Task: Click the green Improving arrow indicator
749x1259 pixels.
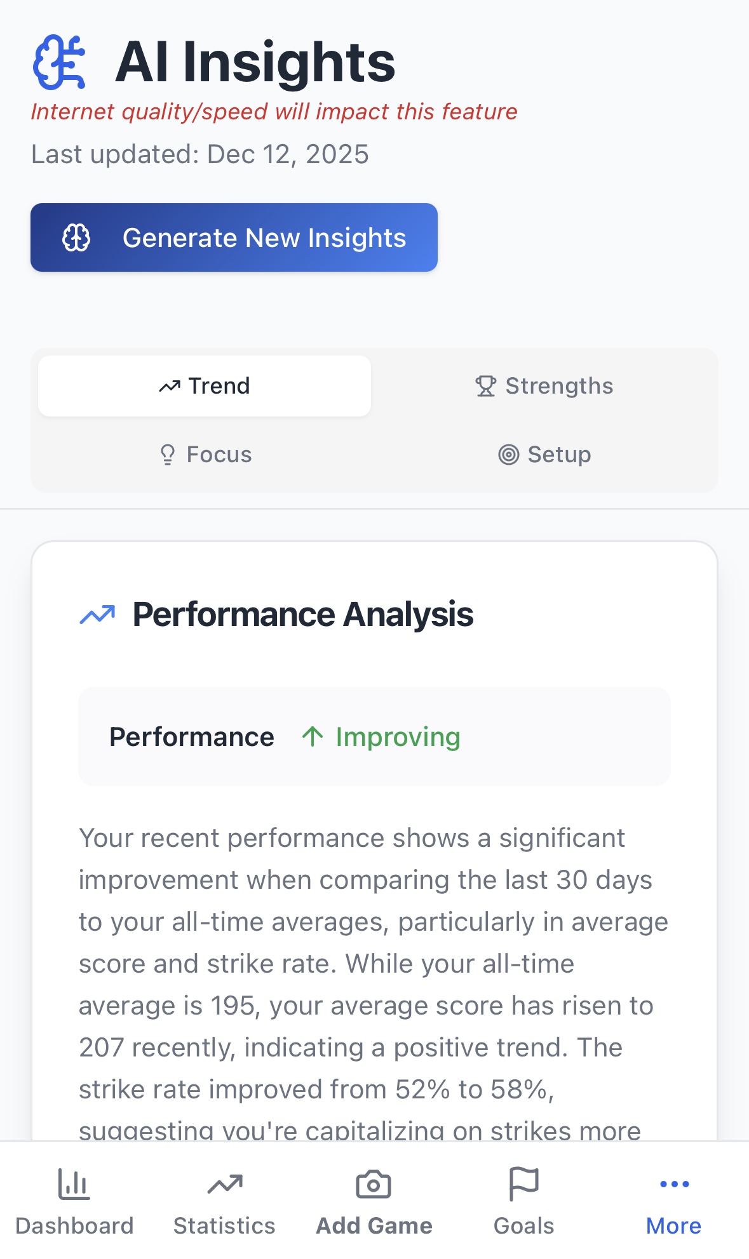Action: point(313,736)
